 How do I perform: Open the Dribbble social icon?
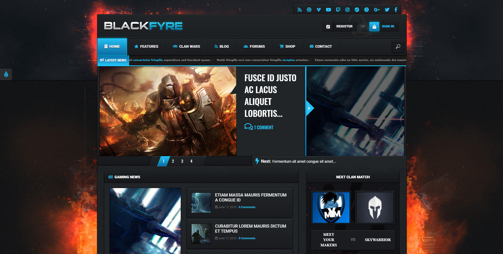pos(309,10)
